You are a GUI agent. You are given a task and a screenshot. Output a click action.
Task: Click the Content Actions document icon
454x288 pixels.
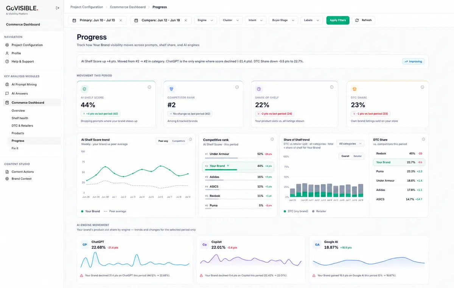(7, 172)
